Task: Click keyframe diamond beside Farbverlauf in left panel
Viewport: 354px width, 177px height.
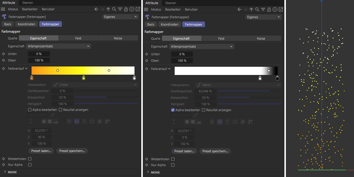Action: 4,69
